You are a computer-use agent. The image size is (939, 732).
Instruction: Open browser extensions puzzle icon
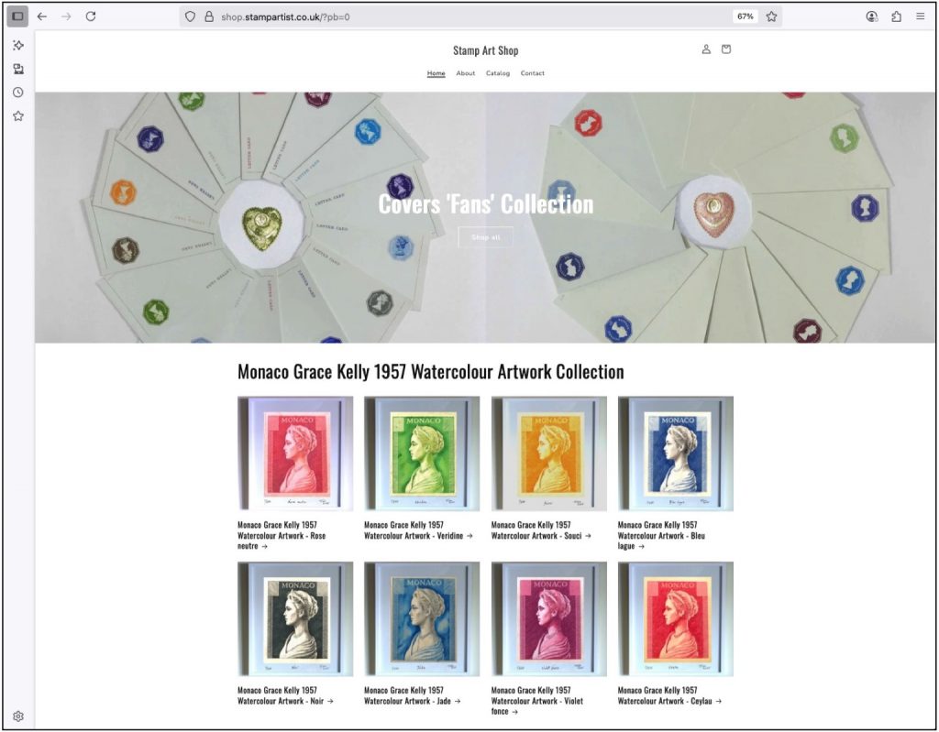[x=896, y=16]
